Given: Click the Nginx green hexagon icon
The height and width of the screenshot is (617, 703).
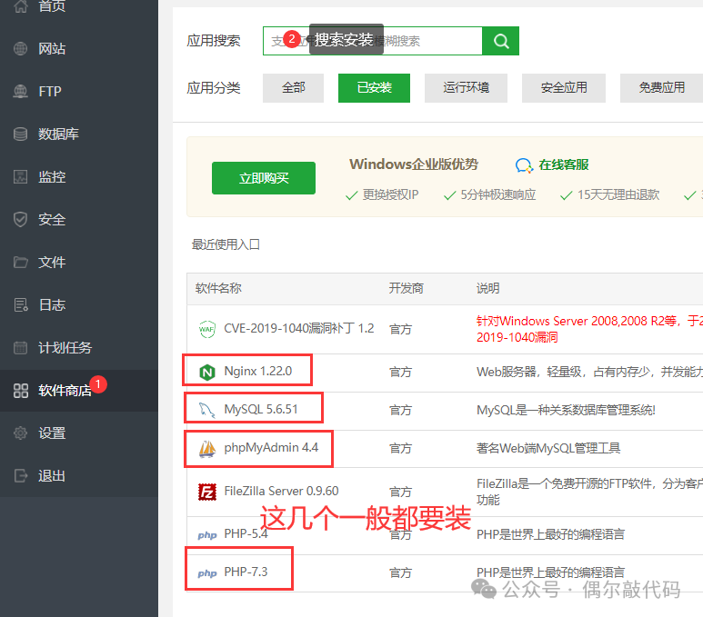Looking at the screenshot, I should (x=207, y=372).
